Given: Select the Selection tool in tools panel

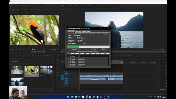Looking at the screenshot, I should [x=58, y=60].
